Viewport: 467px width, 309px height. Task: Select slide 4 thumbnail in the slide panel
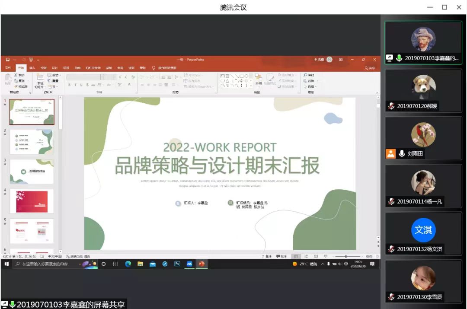[32, 201]
